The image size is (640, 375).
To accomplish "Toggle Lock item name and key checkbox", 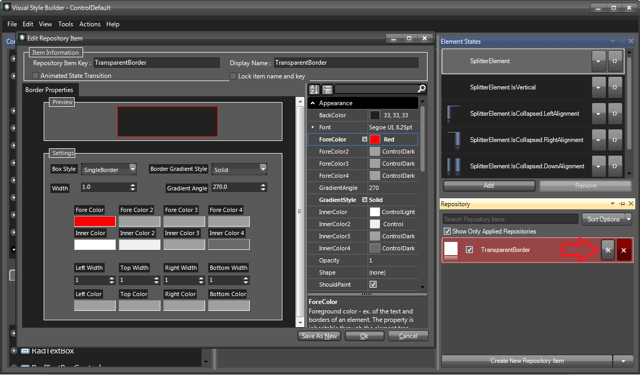I will click(233, 76).
